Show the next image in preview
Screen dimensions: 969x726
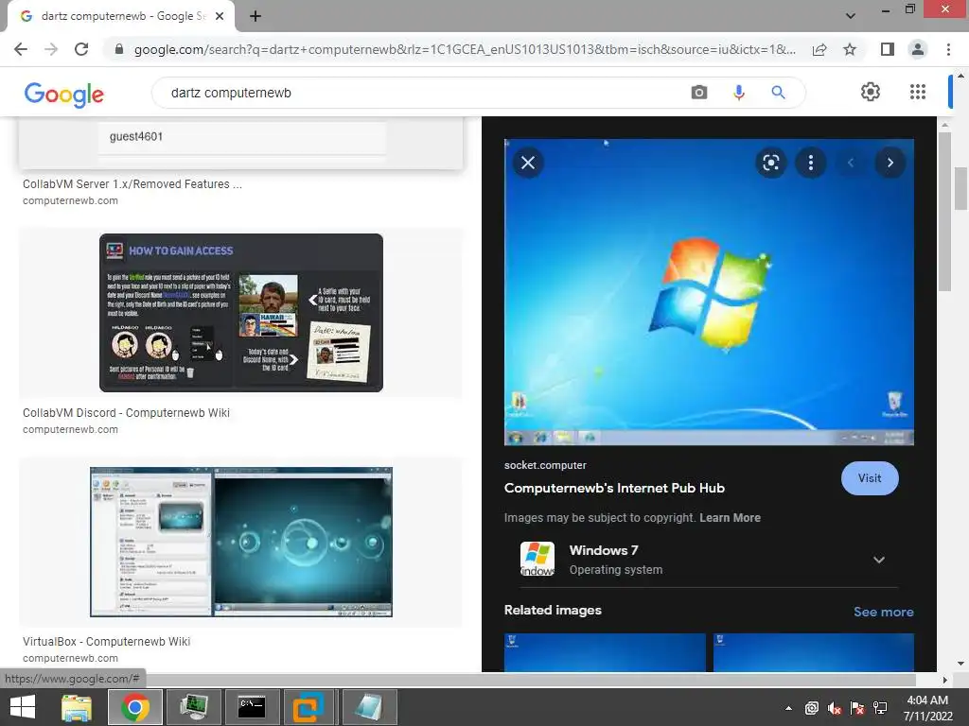(890, 163)
